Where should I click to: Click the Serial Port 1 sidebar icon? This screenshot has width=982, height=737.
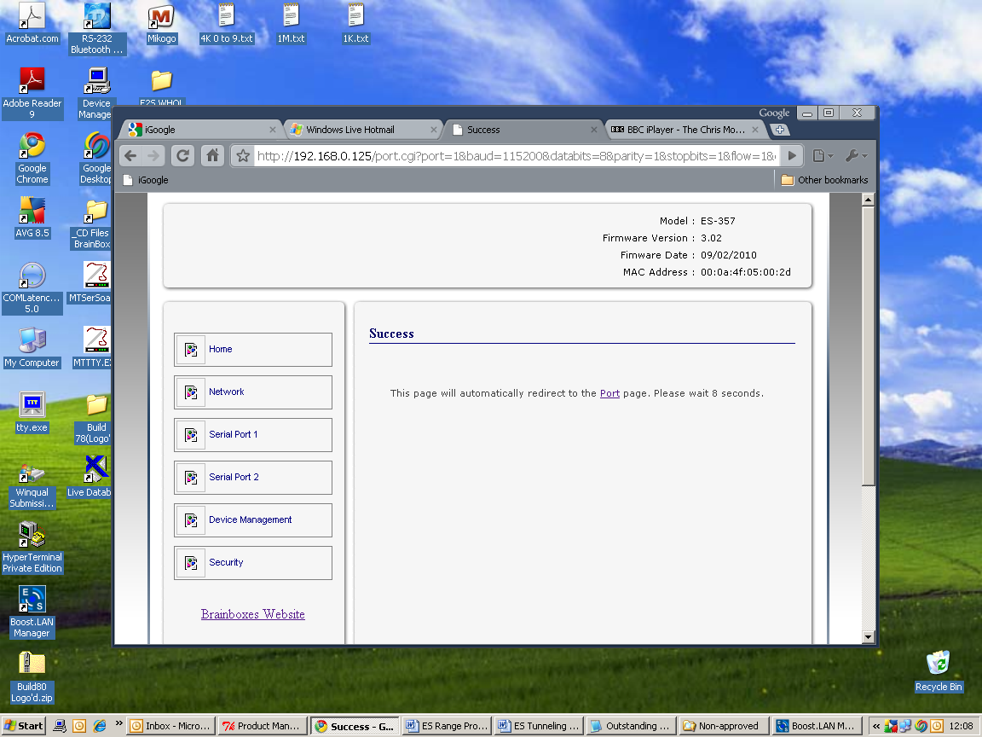(x=191, y=435)
